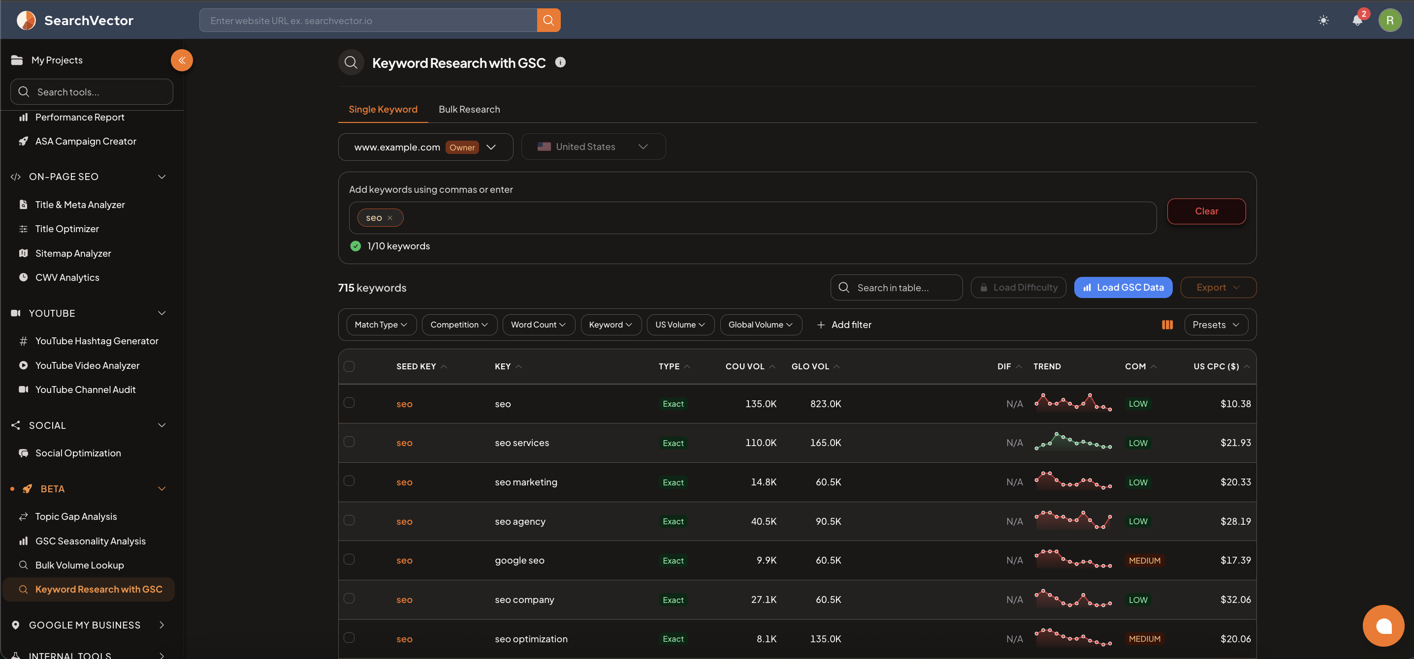1414x659 pixels.
Task: Open YouTube Video Analyzer
Action: tap(87, 366)
